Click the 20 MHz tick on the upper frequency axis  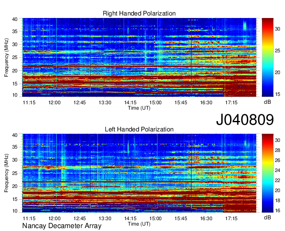(x=15, y=71)
